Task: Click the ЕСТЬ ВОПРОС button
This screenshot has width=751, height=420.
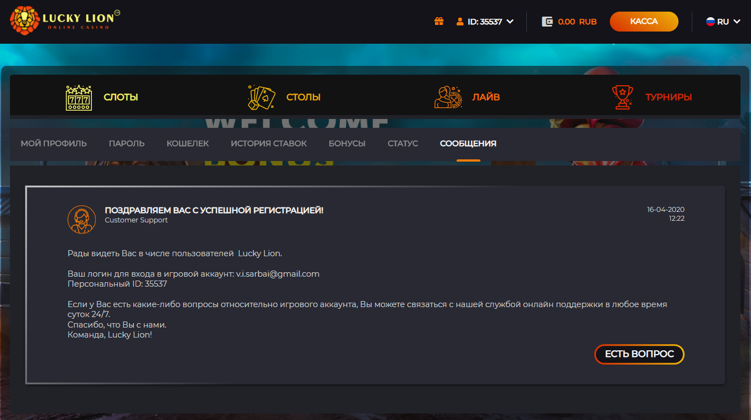Action: pos(639,354)
